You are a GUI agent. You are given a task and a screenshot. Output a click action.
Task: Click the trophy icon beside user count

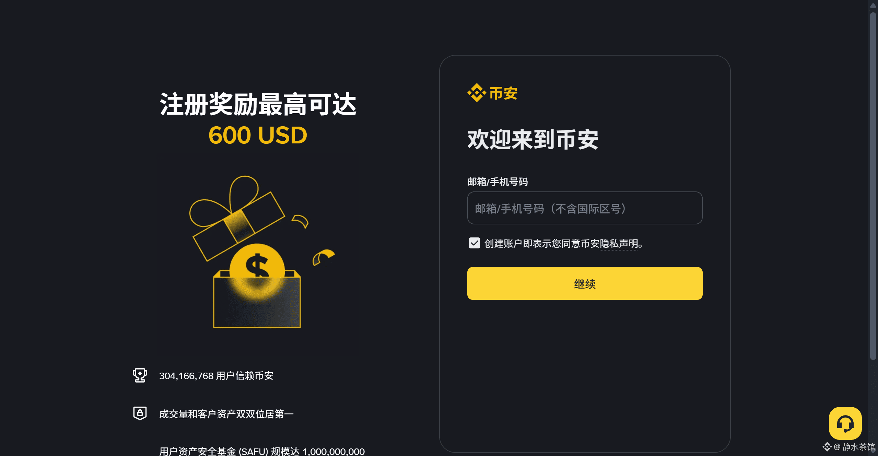(140, 375)
